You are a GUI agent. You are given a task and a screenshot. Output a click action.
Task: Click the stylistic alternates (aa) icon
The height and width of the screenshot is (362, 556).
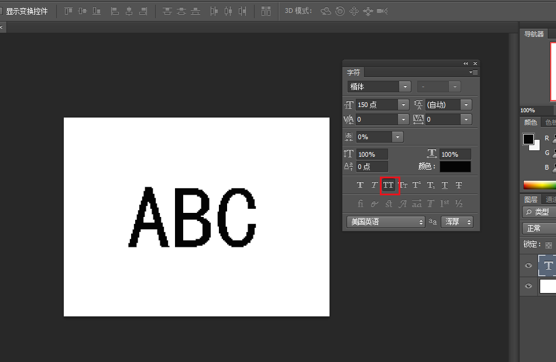pyautogui.click(x=417, y=204)
